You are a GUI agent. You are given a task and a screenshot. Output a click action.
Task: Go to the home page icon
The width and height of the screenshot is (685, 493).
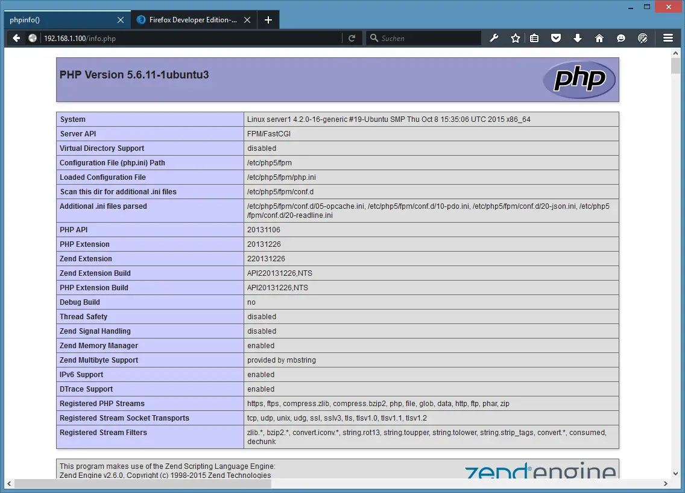(599, 39)
